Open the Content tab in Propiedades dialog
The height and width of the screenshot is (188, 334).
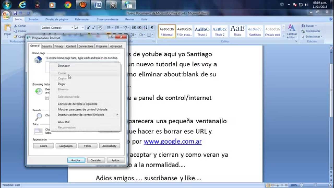pyautogui.click(x=71, y=46)
